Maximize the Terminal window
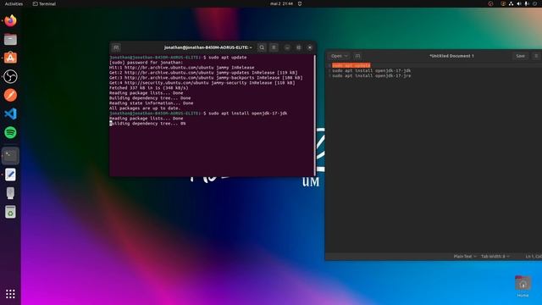 [x=298, y=47]
